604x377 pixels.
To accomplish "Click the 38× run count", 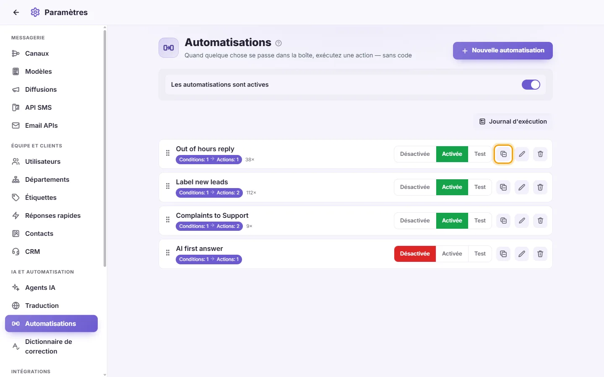I will tap(250, 160).
